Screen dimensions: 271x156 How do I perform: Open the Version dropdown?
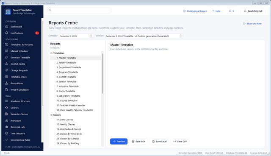point(144,36)
